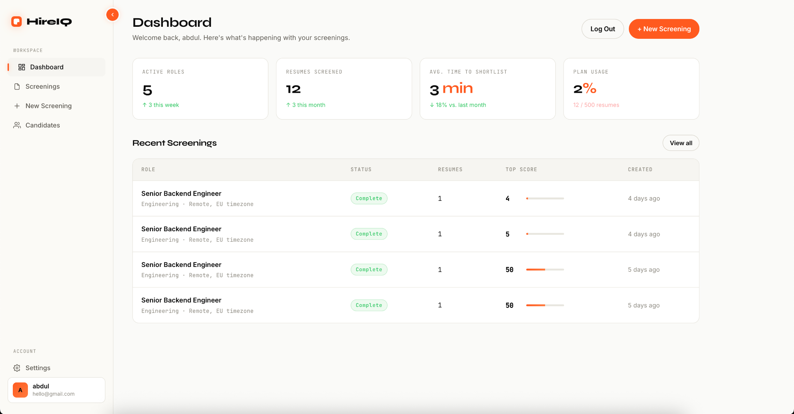Screen dimensions: 794x414
Task: Click the CREATED column header
Action: 640,170
